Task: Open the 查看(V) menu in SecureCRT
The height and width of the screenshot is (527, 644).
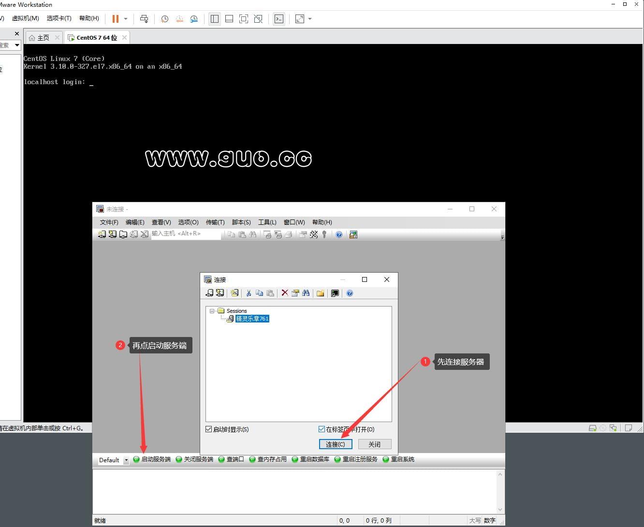Action: pos(161,222)
